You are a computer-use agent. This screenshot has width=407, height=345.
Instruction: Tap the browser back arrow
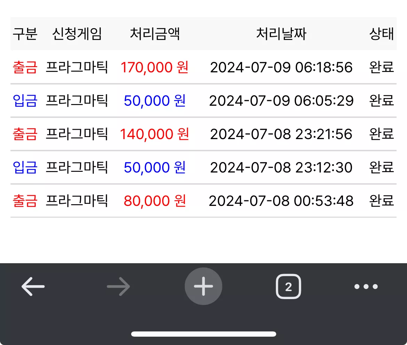pos(33,286)
